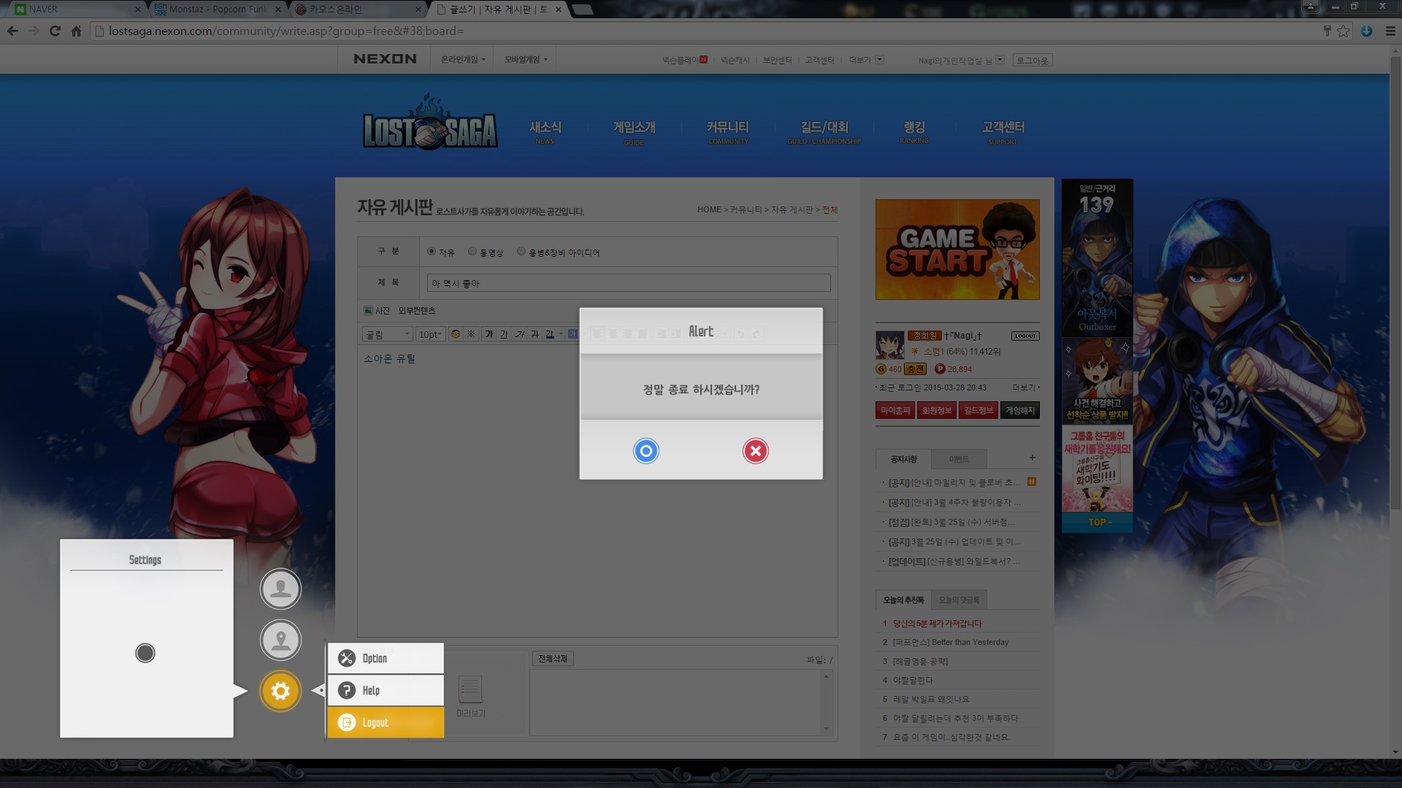This screenshot has height=788, width=1402.
Task: Switch to the 이벤트 tab
Action: click(959, 459)
